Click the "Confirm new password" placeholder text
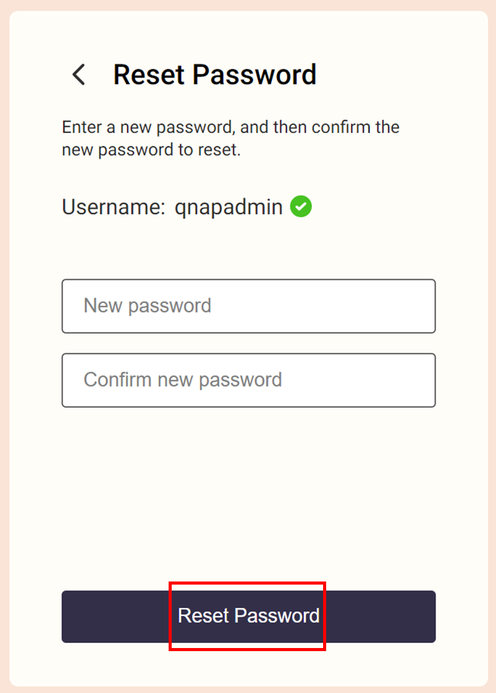 coord(183,379)
